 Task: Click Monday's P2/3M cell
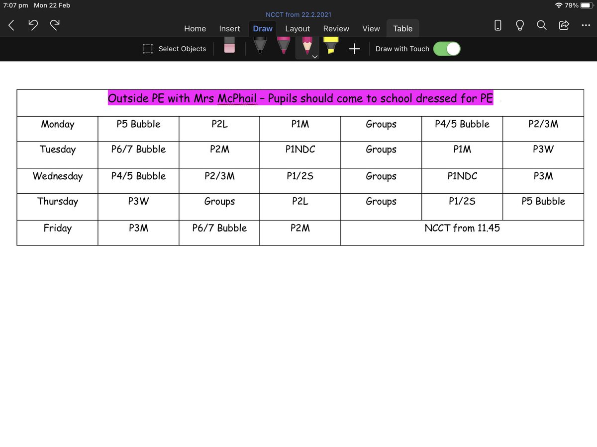(x=543, y=129)
